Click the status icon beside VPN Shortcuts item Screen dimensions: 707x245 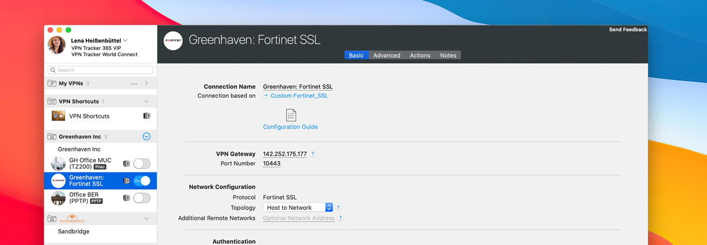tap(147, 116)
